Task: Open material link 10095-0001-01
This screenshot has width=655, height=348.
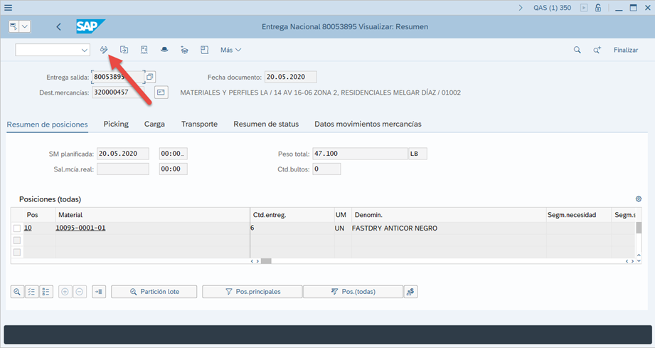Action: [80, 228]
